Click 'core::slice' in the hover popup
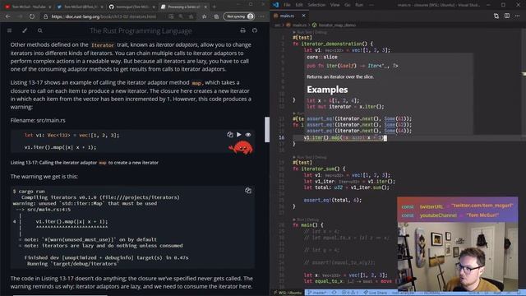 [x=321, y=57]
